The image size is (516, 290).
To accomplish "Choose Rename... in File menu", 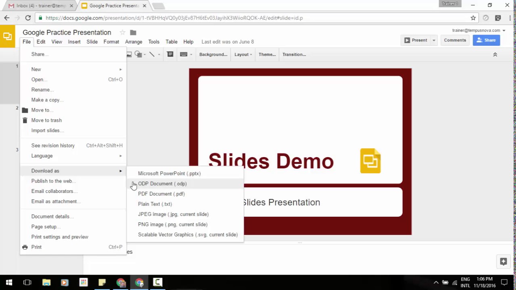I will 73,90.
